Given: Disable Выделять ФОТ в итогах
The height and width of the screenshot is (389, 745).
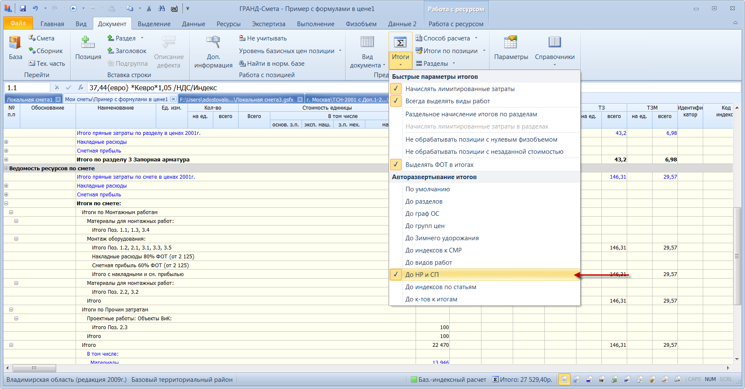Looking at the screenshot, I should [439, 165].
